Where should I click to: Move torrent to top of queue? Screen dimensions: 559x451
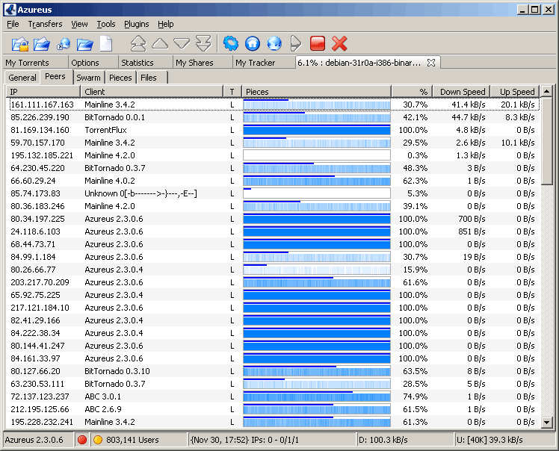tap(138, 43)
